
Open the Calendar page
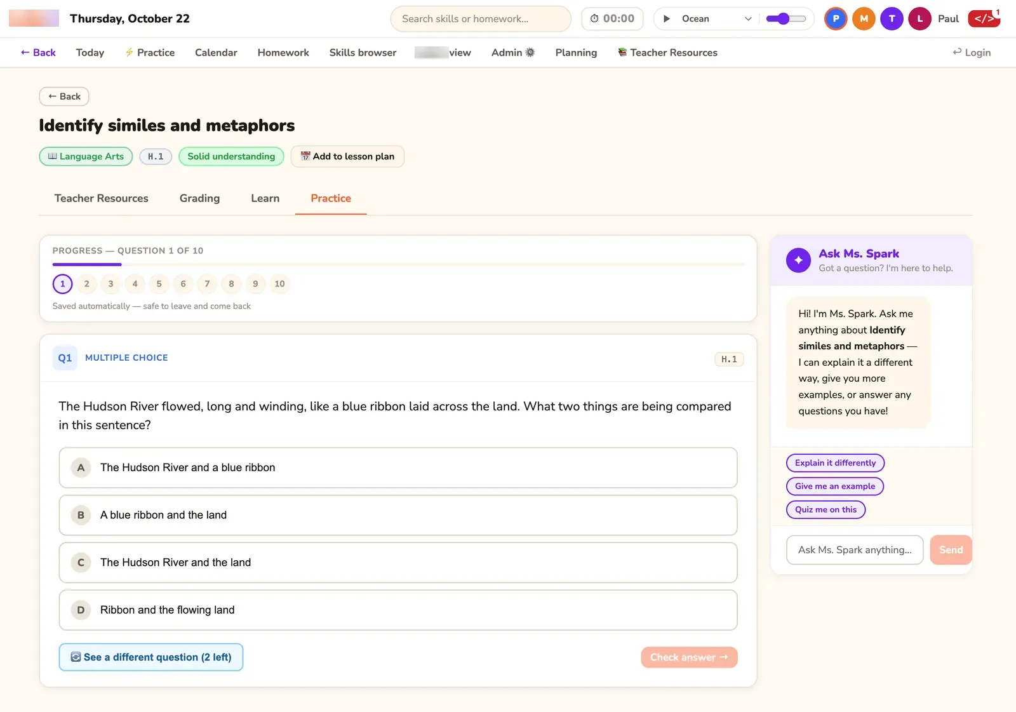coord(216,53)
